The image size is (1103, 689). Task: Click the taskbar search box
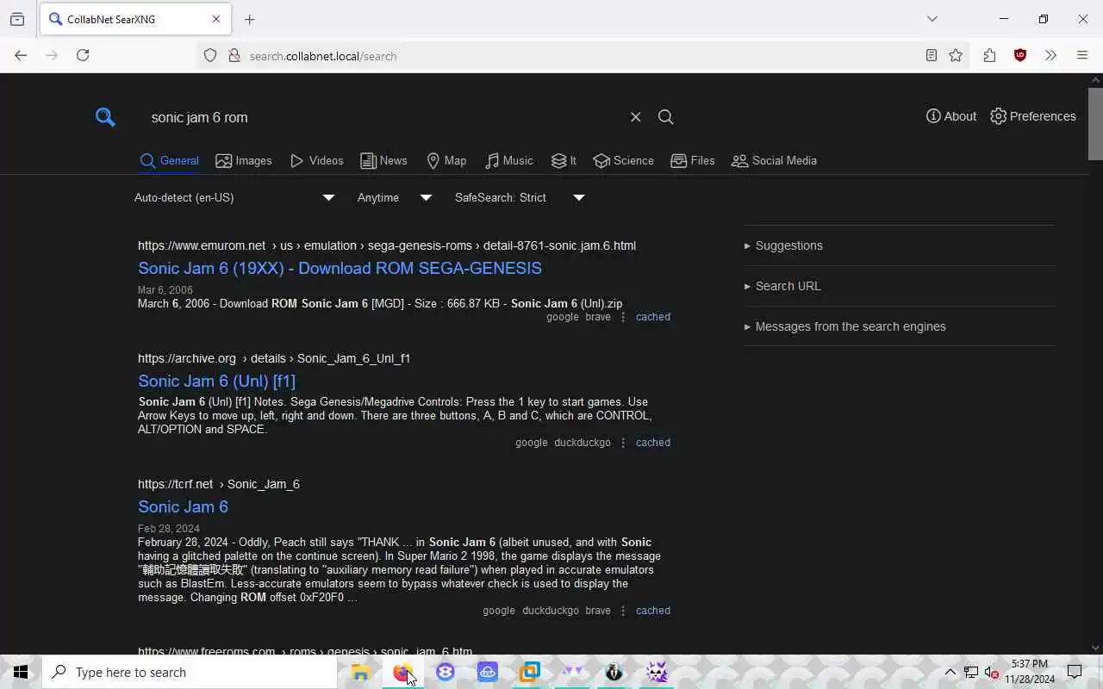tap(190, 672)
